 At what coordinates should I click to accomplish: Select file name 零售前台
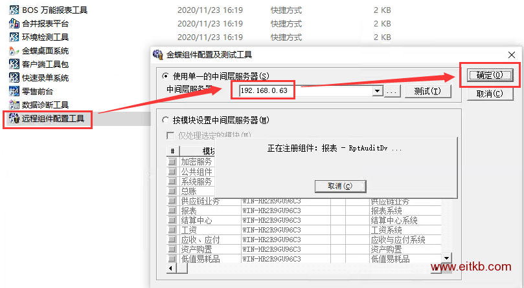38,91
